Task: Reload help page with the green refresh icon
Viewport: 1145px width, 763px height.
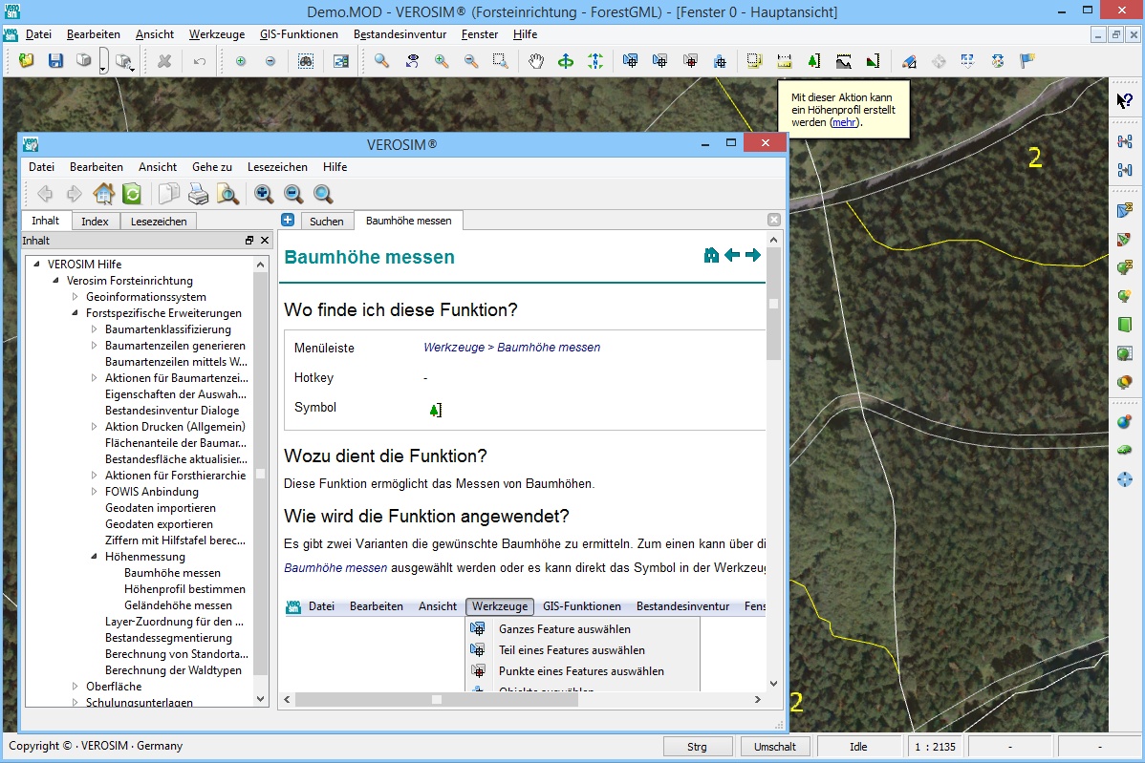Action: click(x=132, y=193)
